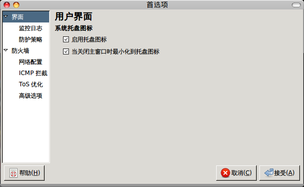
Task: Click the orange minimize window button
Action: (x=16, y=5)
